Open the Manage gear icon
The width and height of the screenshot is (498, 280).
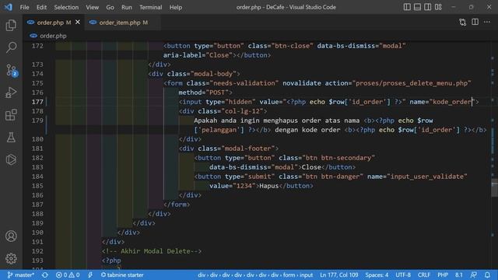coord(11,258)
